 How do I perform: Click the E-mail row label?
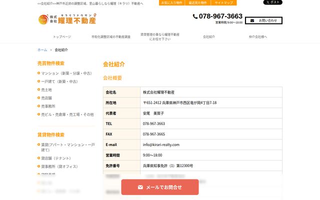coord(111,144)
